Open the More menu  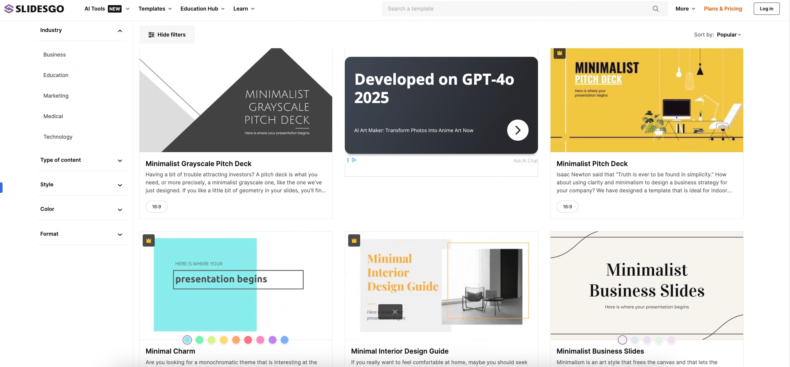pyautogui.click(x=685, y=9)
